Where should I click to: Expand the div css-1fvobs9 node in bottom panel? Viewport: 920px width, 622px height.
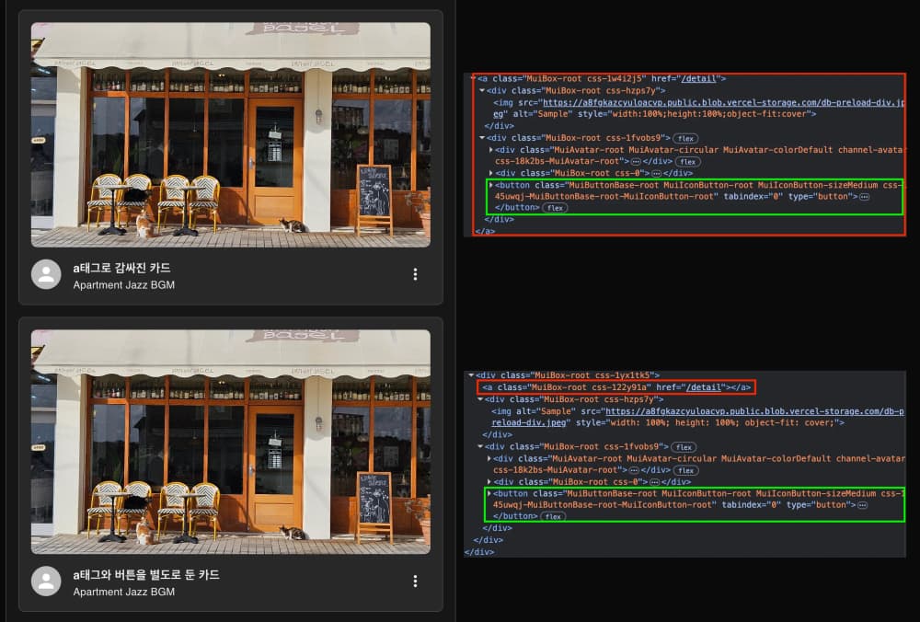click(479, 446)
